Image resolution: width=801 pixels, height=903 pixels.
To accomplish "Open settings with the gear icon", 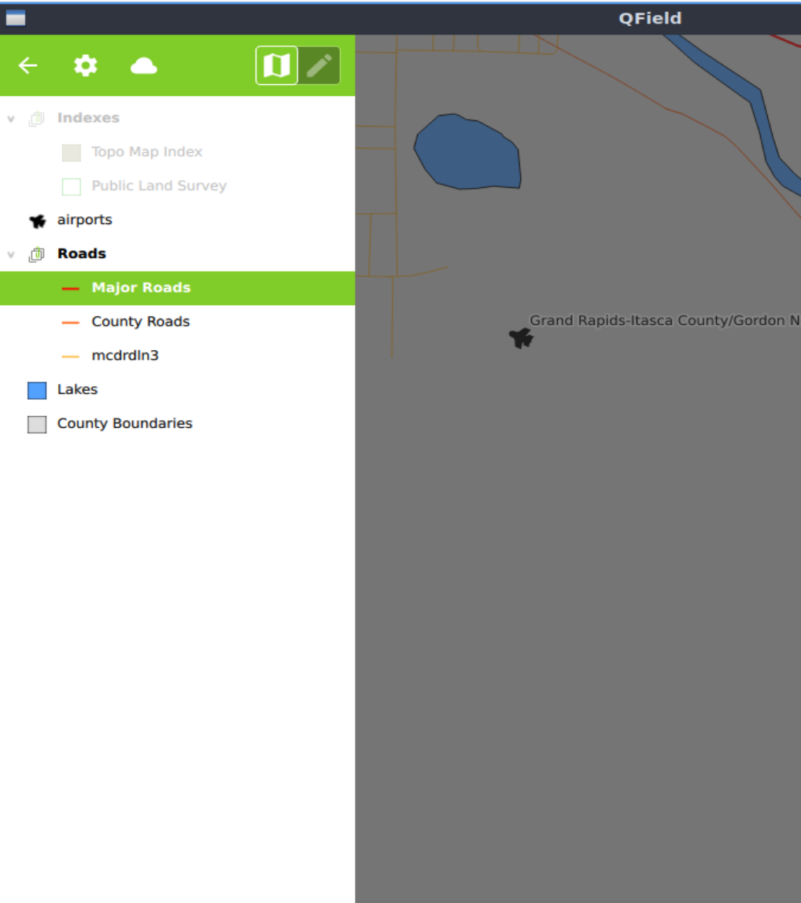I will click(85, 65).
